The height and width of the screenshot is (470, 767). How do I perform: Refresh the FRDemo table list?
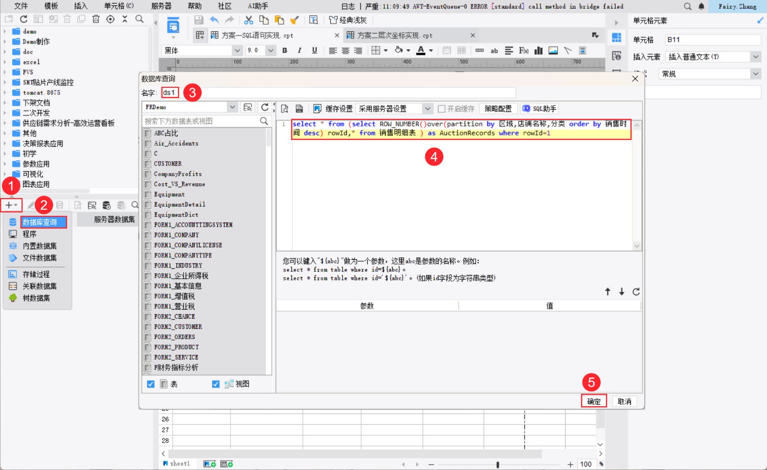tap(265, 107)
